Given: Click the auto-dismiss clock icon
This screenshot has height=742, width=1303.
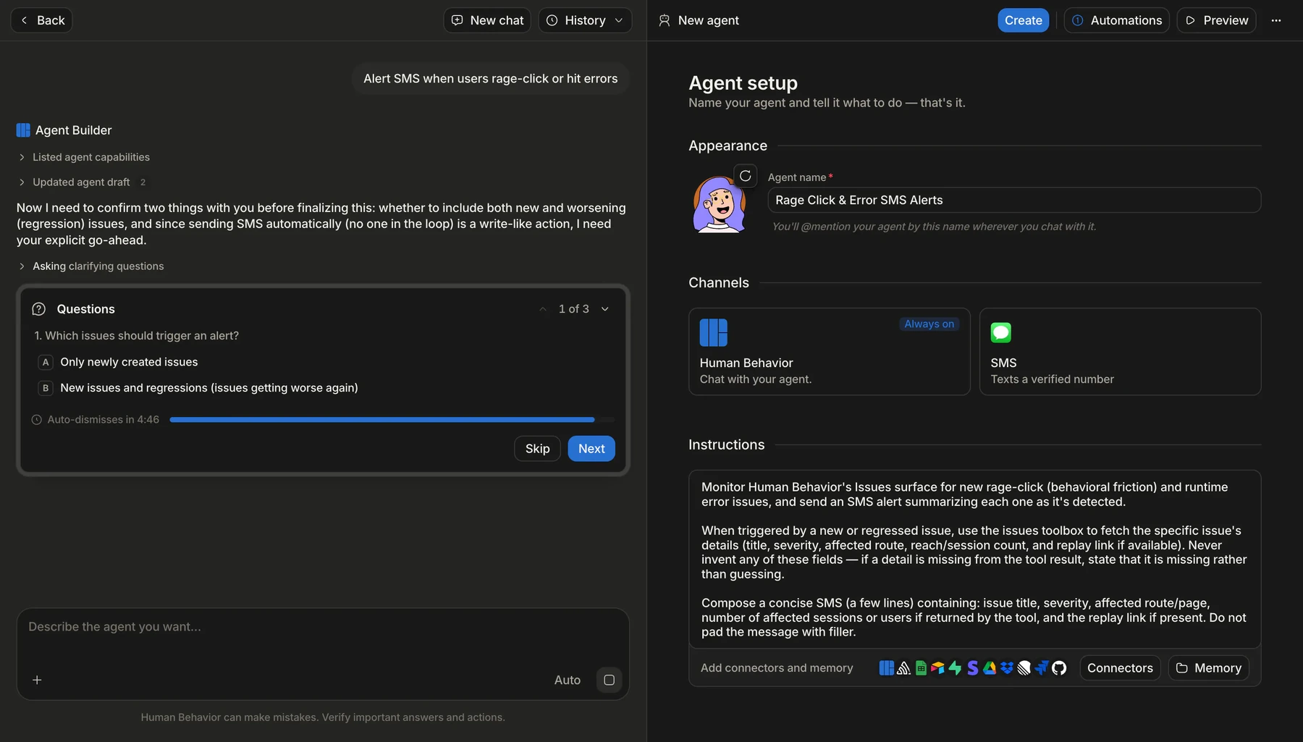Looking at the screenshot, I should pos(37,420).
